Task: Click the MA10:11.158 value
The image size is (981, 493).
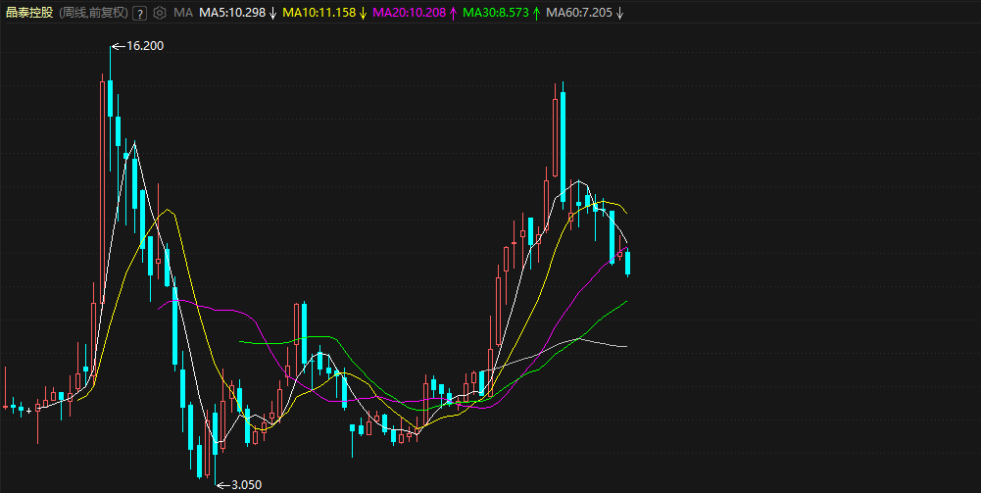Action: click(x=319, y=13)
